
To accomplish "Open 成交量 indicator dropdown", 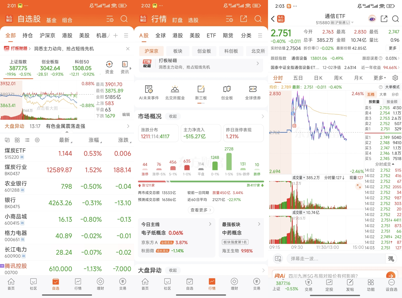I will (x=299, y=178).
